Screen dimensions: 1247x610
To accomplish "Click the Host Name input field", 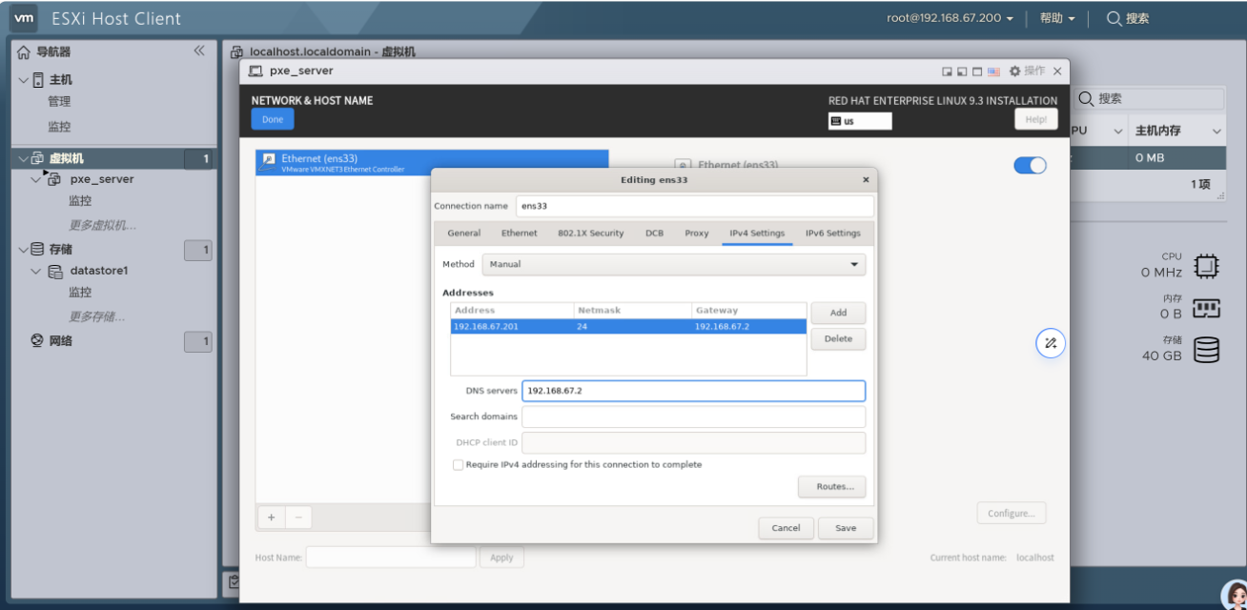I will coord(391,558).
